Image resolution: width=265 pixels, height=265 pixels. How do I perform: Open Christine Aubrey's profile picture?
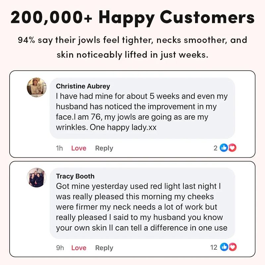(x=37, y=87)
